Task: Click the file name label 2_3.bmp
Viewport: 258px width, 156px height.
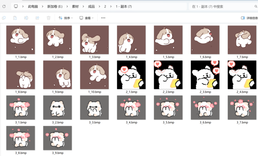Action: 206,92
